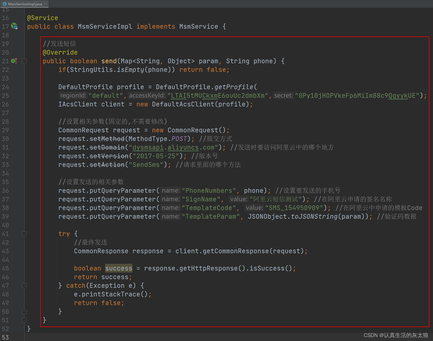Click the accessKeyId parameter hint
Image resolution: width=433 pixels, height=341 pixels.
coord(147,96)
